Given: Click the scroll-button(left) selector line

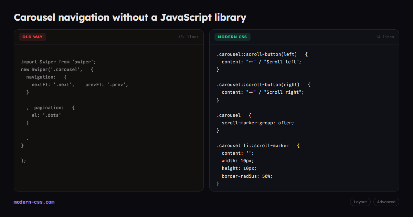Looking at the screenshot, I should click(262, 54).
